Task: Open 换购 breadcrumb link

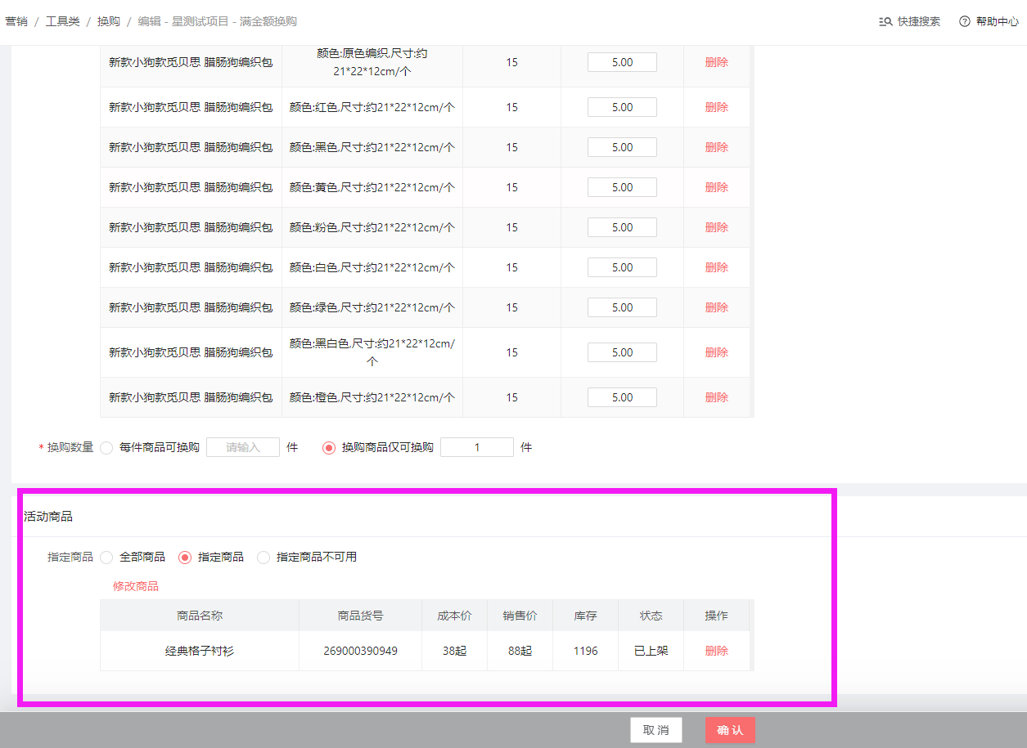Action: [108, 21]
